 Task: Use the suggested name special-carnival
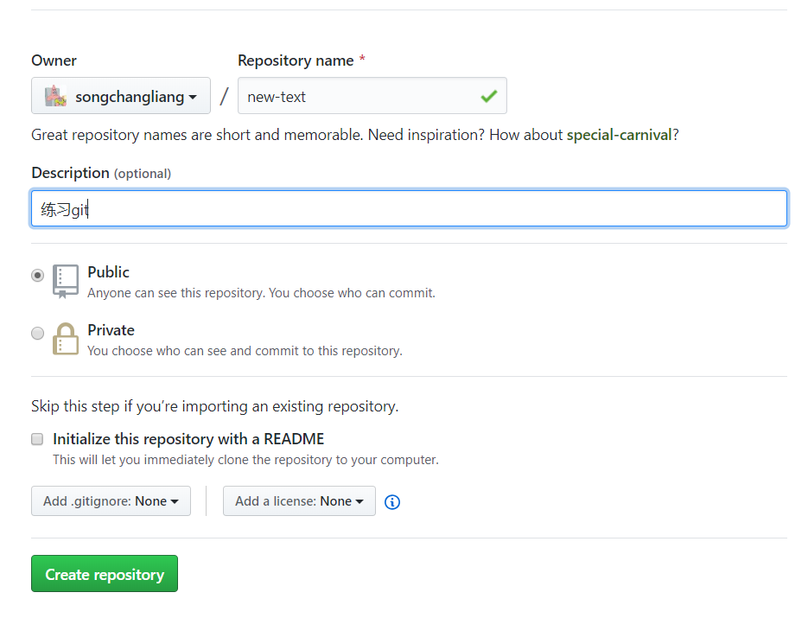coord(619,136)
